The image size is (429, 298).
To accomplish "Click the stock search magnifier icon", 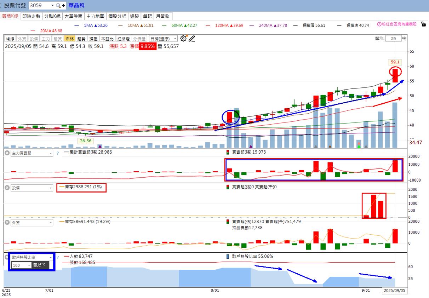I will [58, 6].
